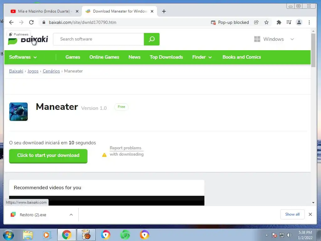Click the Recommended videos for you heading
Screen dimensions: 321x241
click(x=48, y=188)
